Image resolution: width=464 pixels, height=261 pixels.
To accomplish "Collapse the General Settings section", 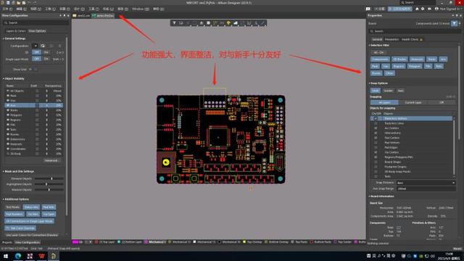I will pyautogui.click(x=4, y=38).
